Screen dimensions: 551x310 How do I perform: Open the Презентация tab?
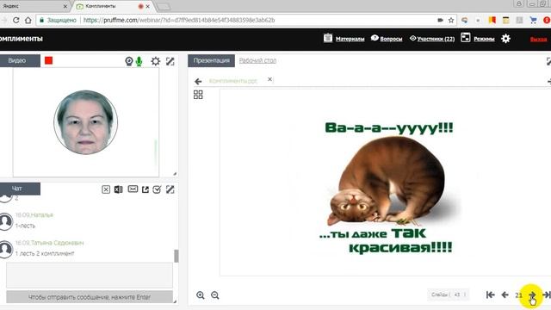(x=211, y=60)
